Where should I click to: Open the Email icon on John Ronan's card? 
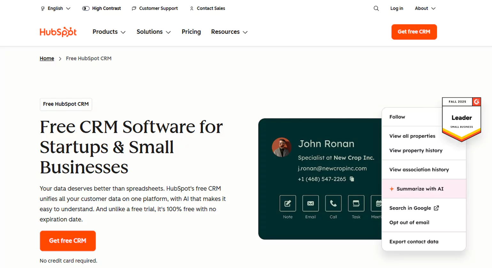[x=310, y=204]
